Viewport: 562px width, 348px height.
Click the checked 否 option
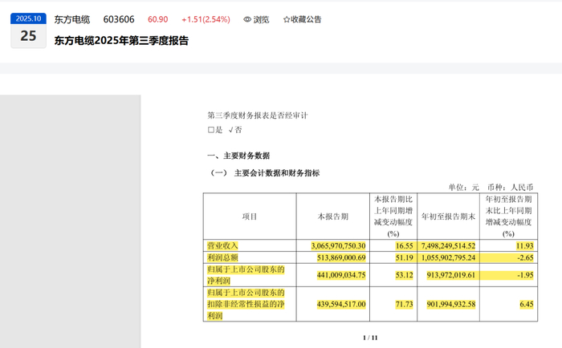coord(235,130)
